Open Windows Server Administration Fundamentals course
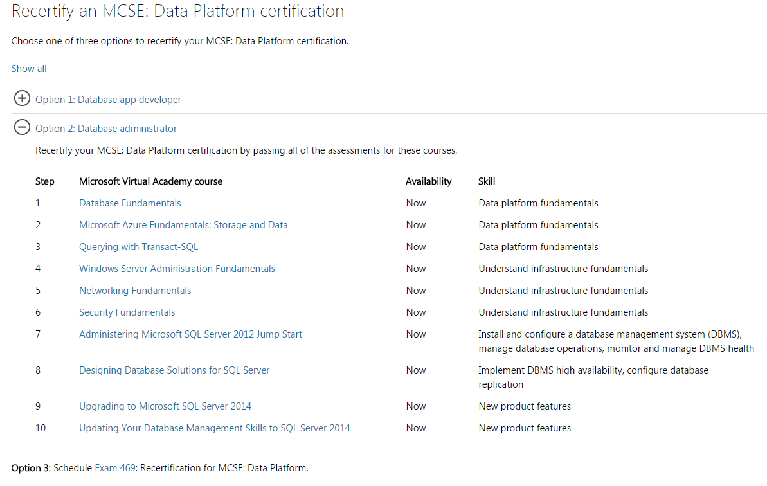Image resolution: width=767 pixels, height=486 pixels. [177, 269]
